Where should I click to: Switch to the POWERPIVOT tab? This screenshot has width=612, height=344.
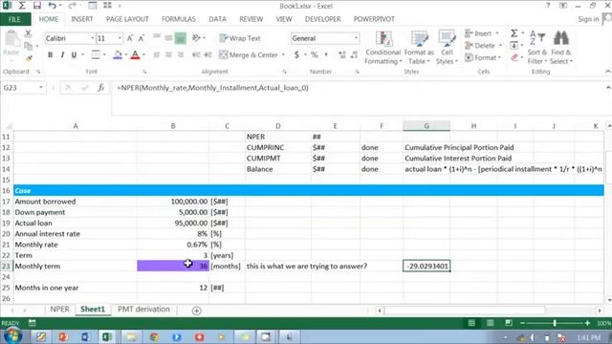pyautogui.click(x=374, y=19)
